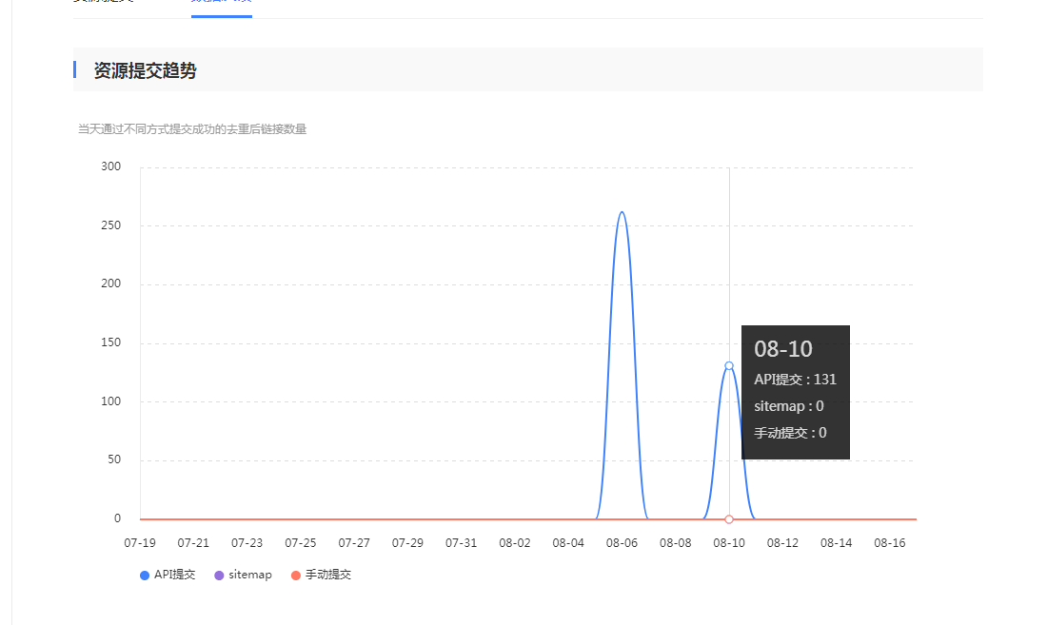Click the purple sitemap legend dot
Viewport: 1047px width, 625px height.
[x=220, y=576]
